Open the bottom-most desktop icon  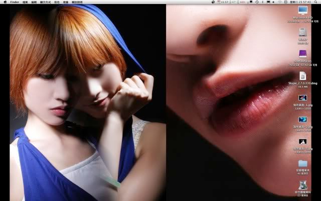[x=302, y=186]
